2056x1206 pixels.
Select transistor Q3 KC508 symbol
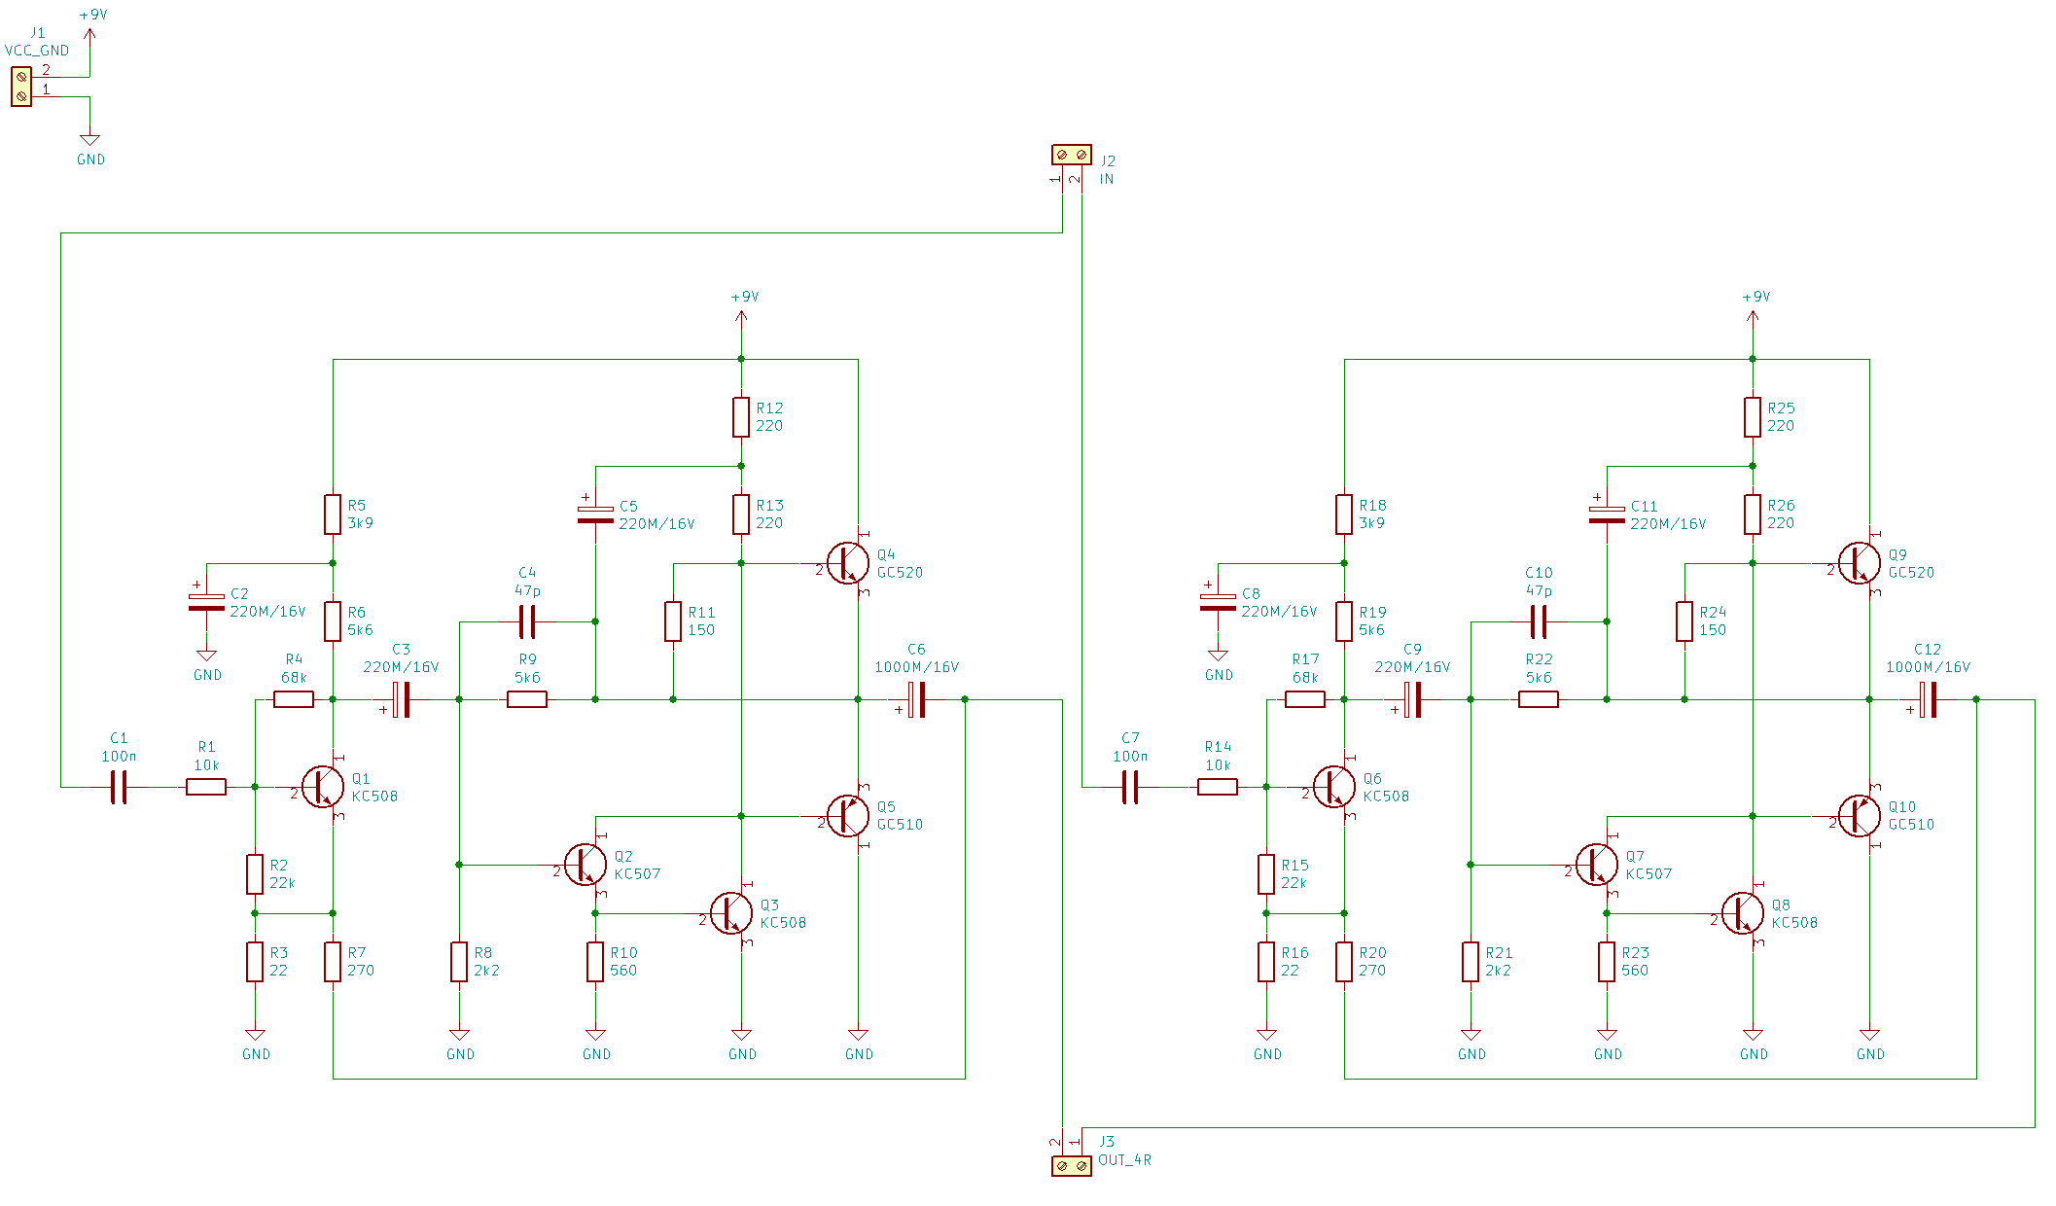tap(731, 913)
